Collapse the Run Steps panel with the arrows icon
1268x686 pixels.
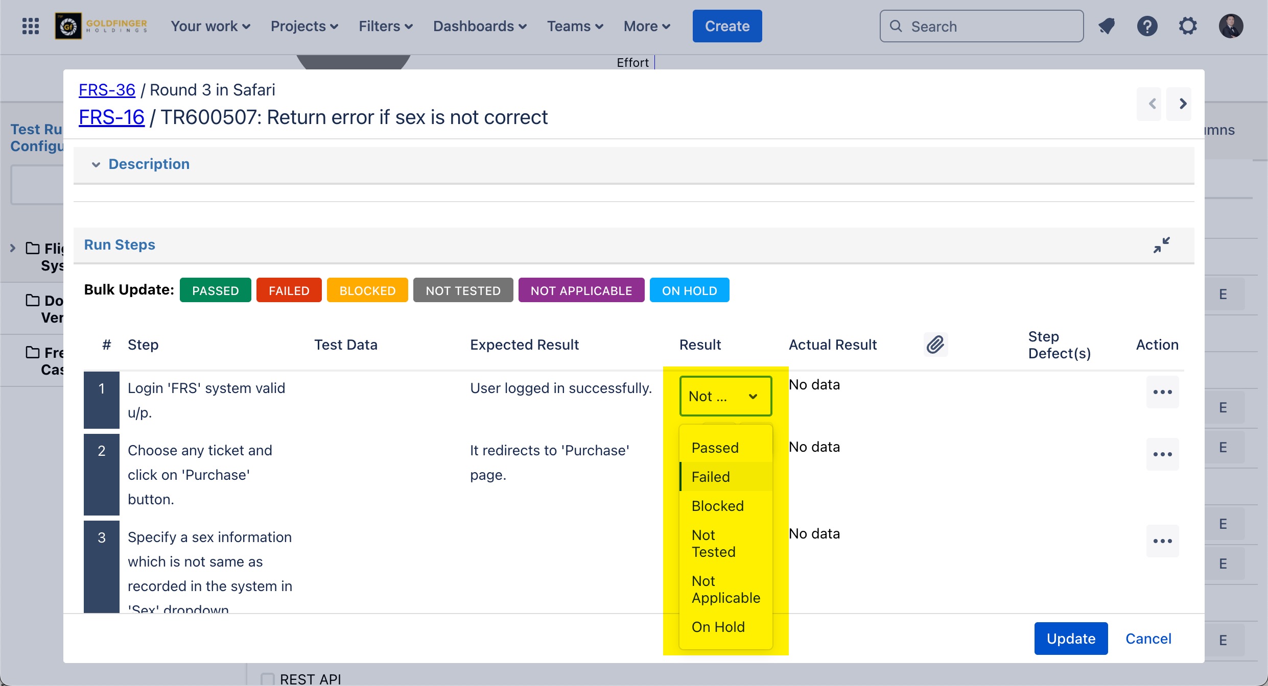pos(1161,245)
